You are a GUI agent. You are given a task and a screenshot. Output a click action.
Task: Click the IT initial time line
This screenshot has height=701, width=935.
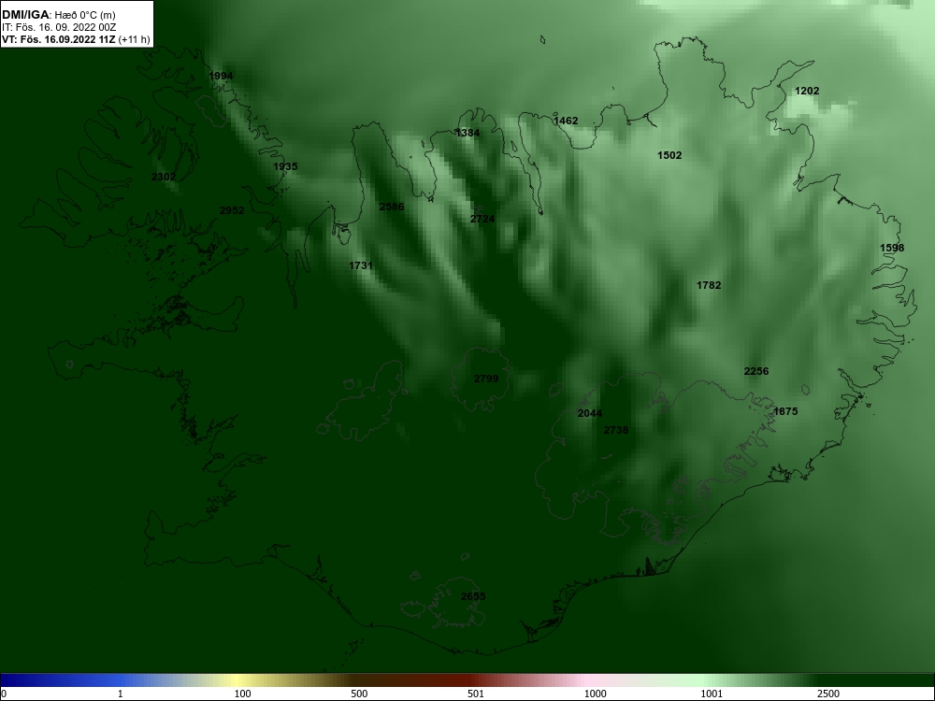(58, 27)
